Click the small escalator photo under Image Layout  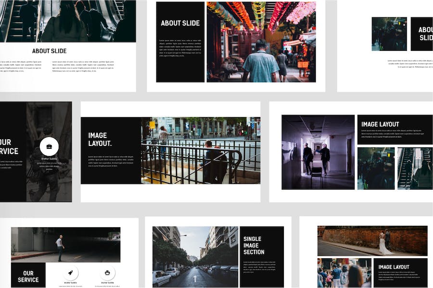(x=415, y=168)
